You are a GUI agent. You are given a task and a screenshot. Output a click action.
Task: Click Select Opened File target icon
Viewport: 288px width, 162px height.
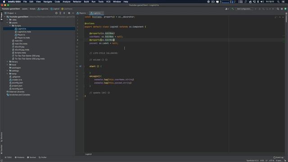click(56, 13)
